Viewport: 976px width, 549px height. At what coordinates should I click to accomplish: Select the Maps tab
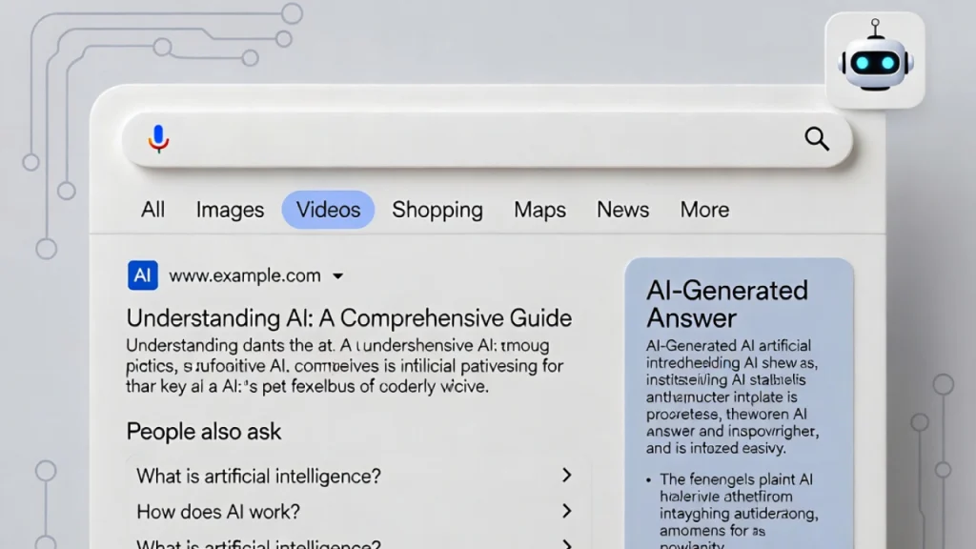539,209
